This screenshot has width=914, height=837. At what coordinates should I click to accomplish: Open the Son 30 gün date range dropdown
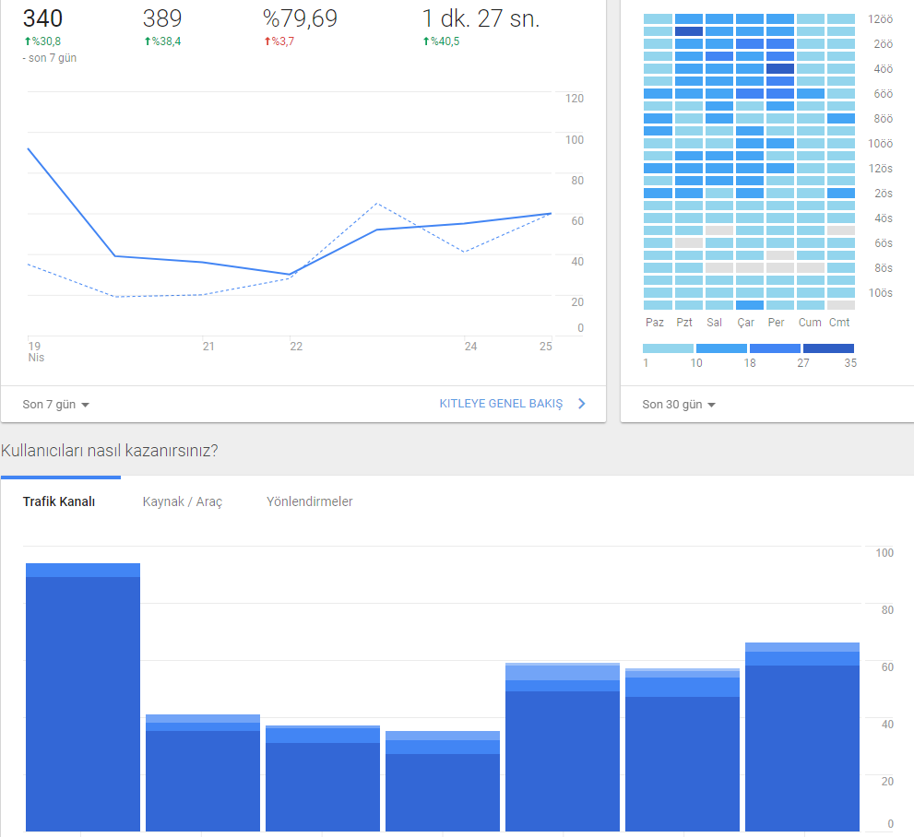pyautogui.click(x=679, y=405)
